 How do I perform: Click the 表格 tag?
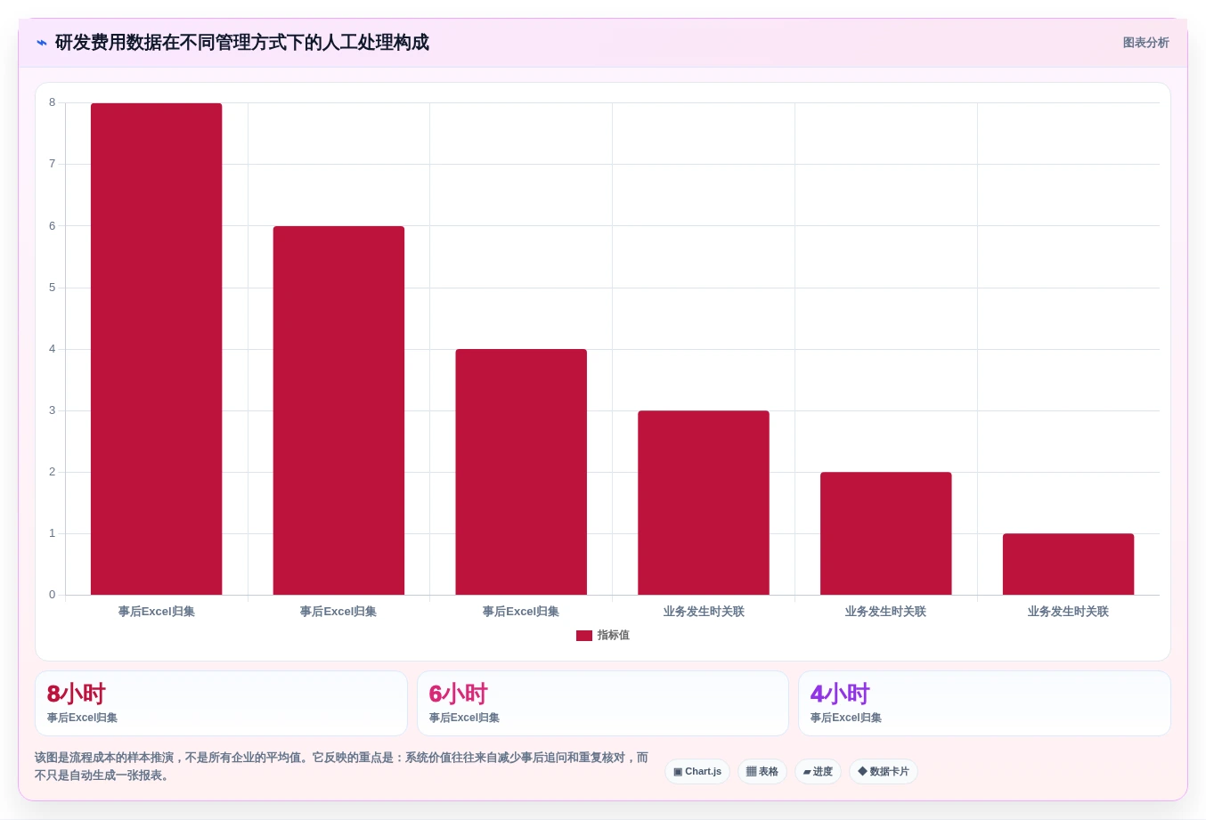[x=762, y=772]
